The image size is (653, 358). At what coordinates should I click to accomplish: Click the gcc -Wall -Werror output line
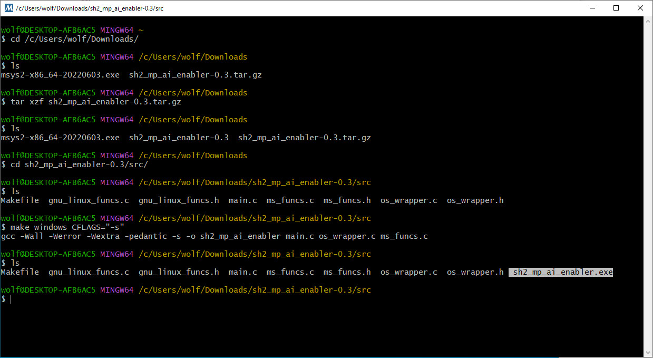(x=214, y=236)
